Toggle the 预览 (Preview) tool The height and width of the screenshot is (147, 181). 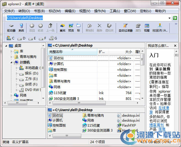point(71,28)
